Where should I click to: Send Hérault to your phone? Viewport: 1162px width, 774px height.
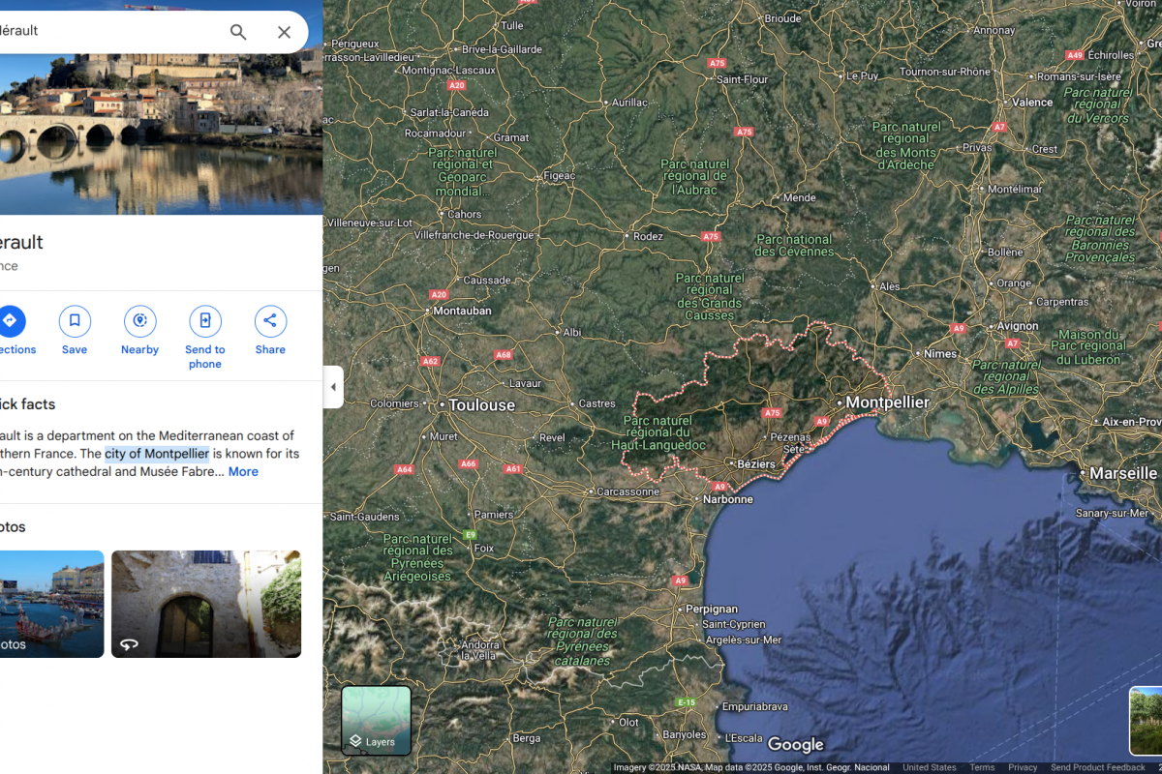[x=204, y=321]
